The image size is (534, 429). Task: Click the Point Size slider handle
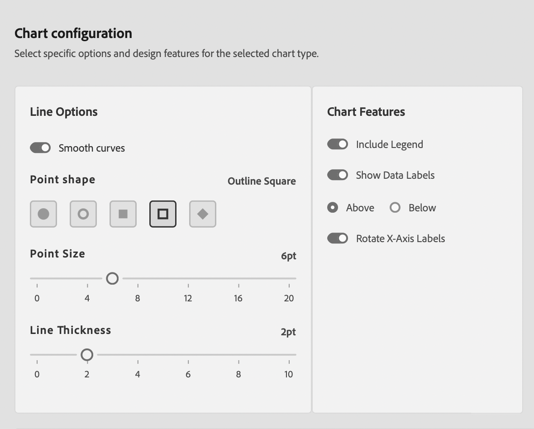click(x=112, y=278)
